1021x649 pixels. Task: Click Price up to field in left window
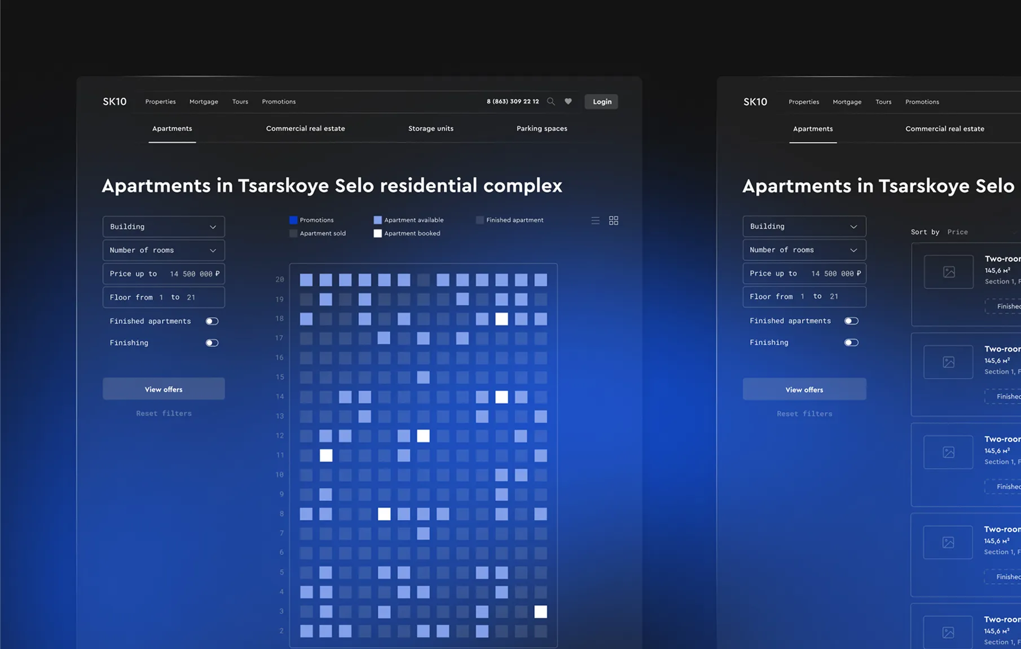pos(164,274)
